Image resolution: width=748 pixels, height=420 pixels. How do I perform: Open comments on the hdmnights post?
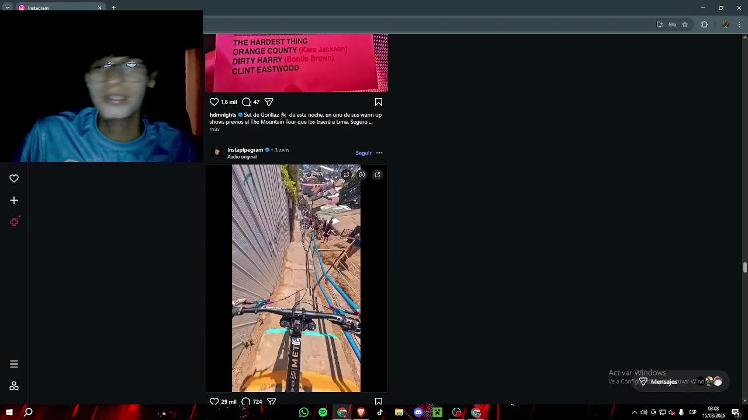[246, 101]
